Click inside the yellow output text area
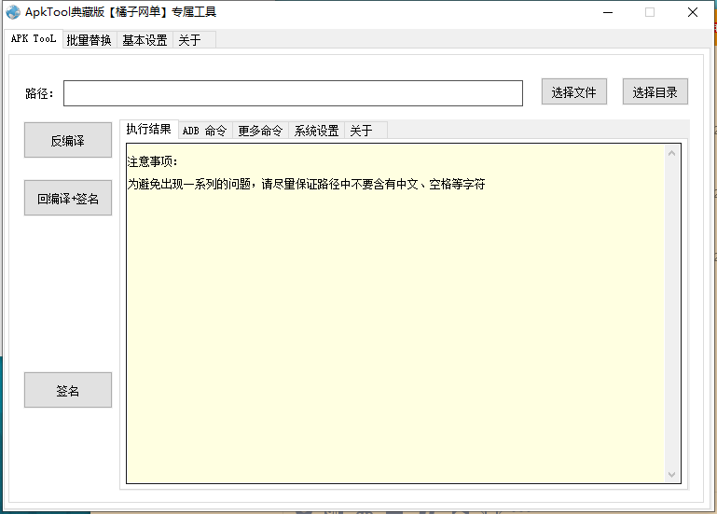 (x=392, y=326)
